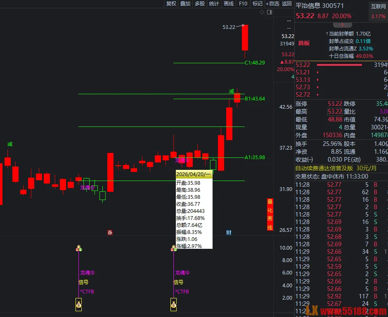The image size is (388, 317).
Task: Click the left money bag icon
Action: tap(79, 305)
